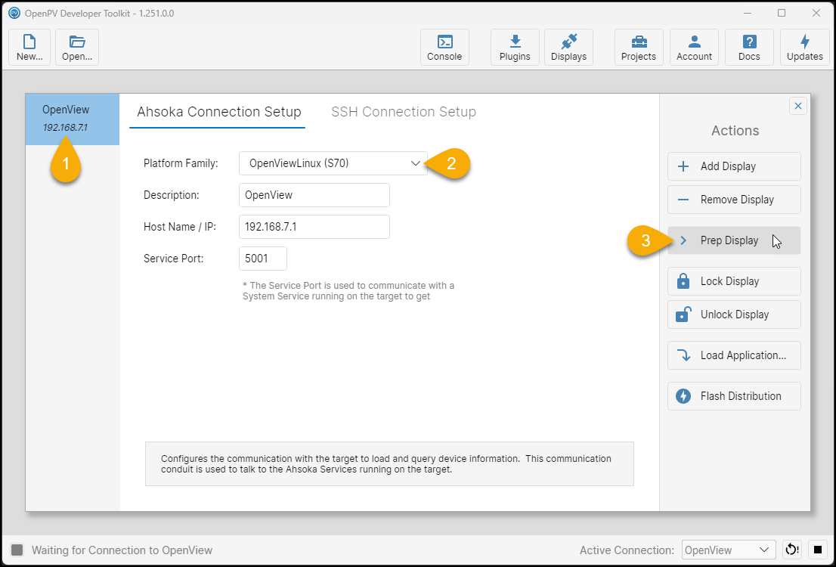
Task: Click the reconnect refresh icon in status bar
Action: click(x=791, y=550)
